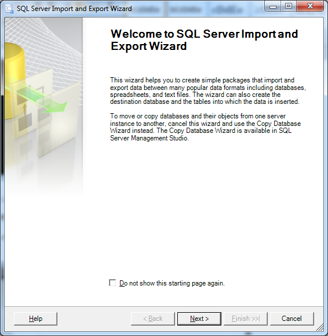Enable "Do not show this starting page again"
Screen dimensions: 328x336
tap(112, 283)
